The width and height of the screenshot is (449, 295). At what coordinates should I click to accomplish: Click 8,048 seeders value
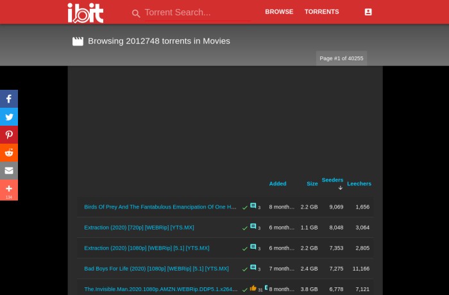336,228
